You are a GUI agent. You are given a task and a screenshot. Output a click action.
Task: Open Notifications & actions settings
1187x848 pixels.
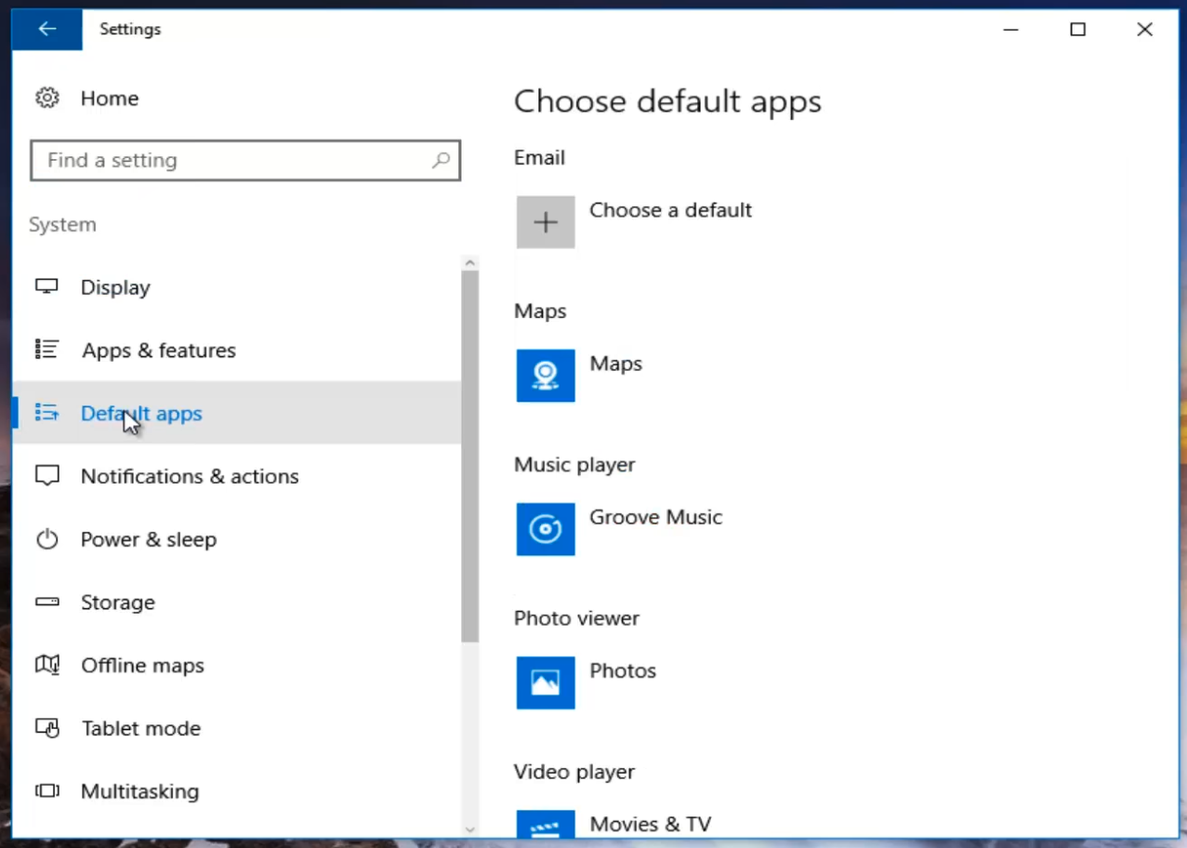pyautogui.click(x=190, y=476)
